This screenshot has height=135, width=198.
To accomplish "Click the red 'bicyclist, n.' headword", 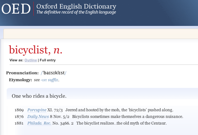I will pos(36,50).
